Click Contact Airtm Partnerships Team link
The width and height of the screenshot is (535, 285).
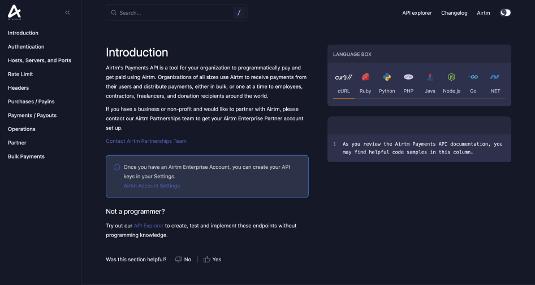146,141
